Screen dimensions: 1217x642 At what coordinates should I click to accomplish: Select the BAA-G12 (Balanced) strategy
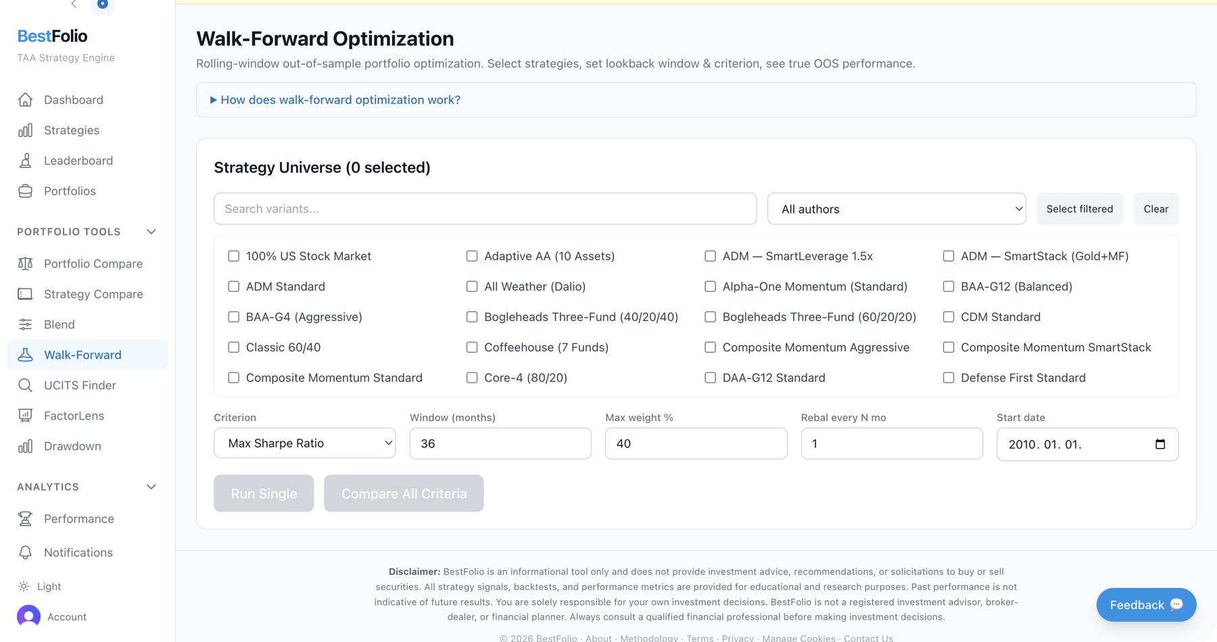click(x=949, y=286)
